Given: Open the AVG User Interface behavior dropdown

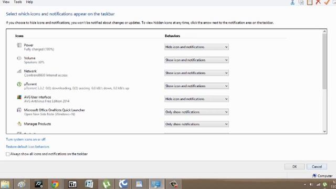Looking at the screenshot, I should (x=196, y=99).
